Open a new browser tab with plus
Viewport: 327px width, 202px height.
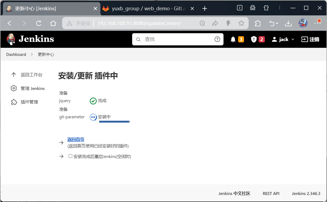pyautogui.click(x=205, y=9)
